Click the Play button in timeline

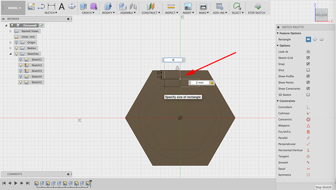coord(16,183)
